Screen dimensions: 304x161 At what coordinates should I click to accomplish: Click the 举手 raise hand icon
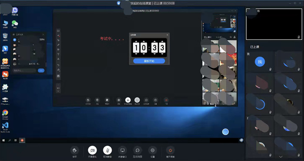75,150
